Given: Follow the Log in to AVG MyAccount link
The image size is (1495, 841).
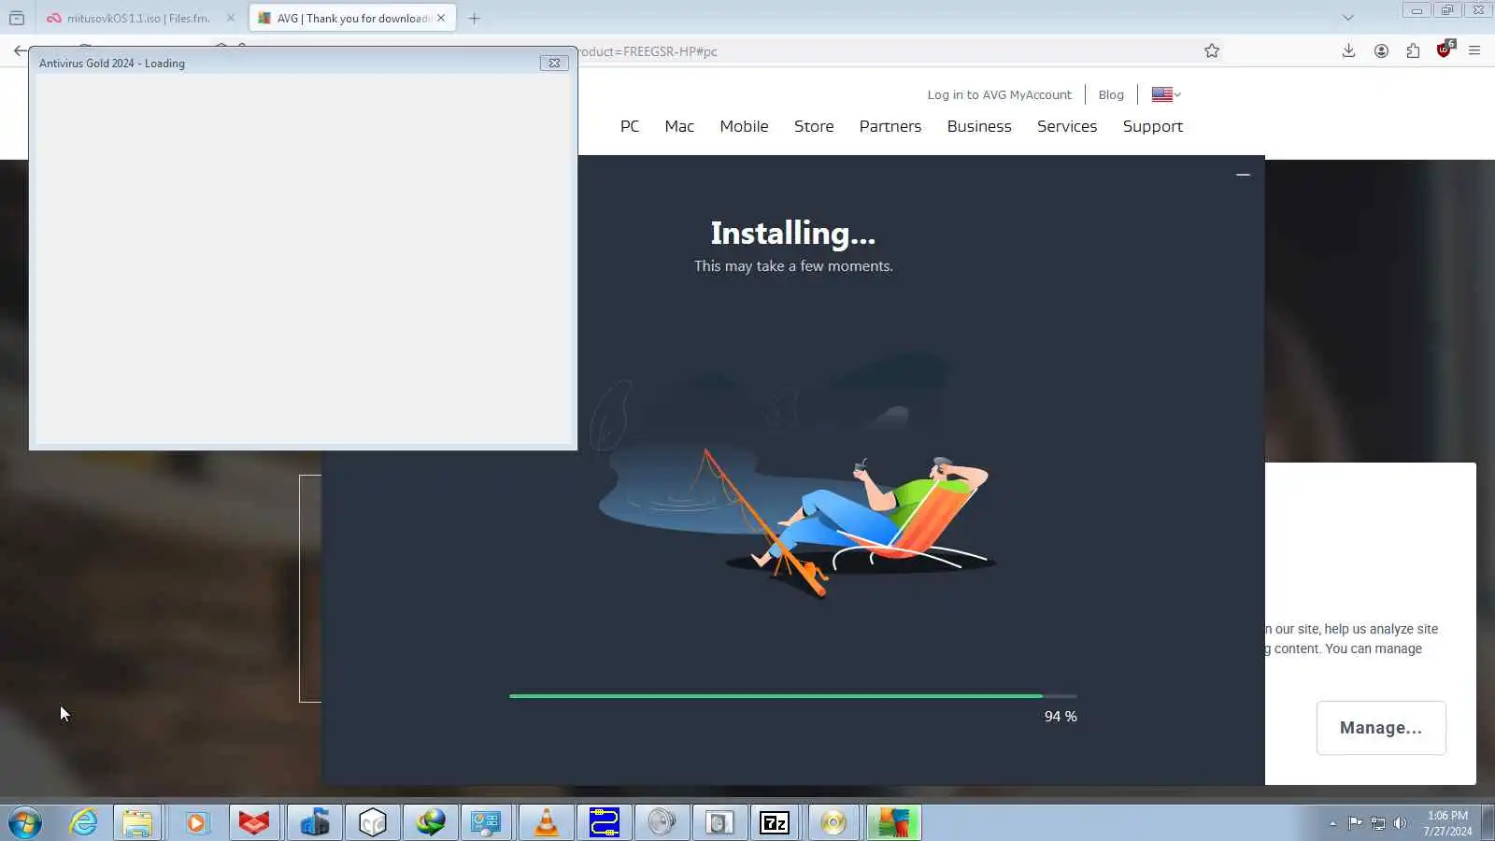Looking at the screenshot, I should point(999,94).
